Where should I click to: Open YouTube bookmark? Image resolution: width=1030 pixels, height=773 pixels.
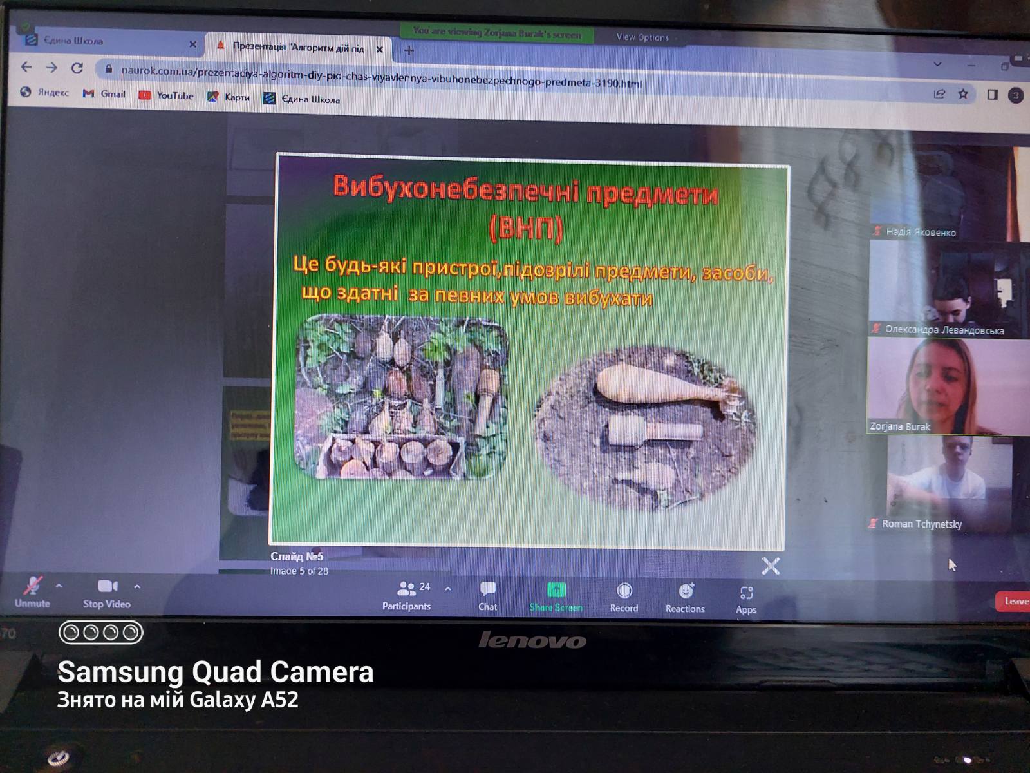click(x=166, y=95)
